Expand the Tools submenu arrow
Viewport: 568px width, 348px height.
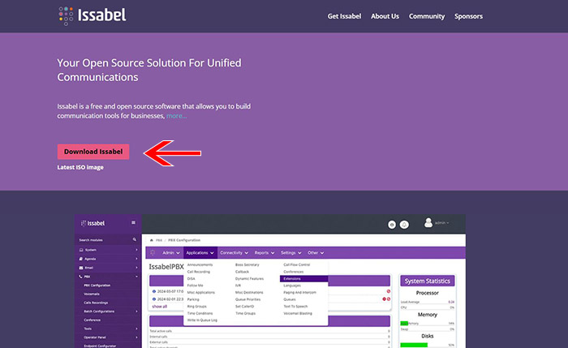(136, 329)
